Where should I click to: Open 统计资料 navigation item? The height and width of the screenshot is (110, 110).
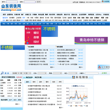pos(52,14)
